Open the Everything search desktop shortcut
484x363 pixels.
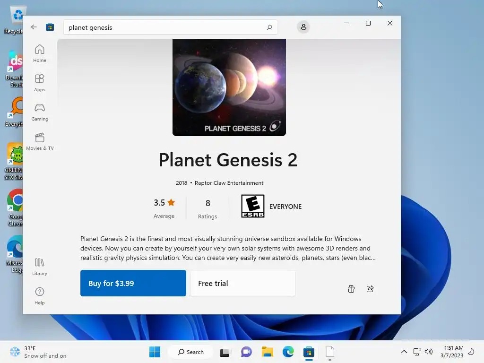point(15,112)
